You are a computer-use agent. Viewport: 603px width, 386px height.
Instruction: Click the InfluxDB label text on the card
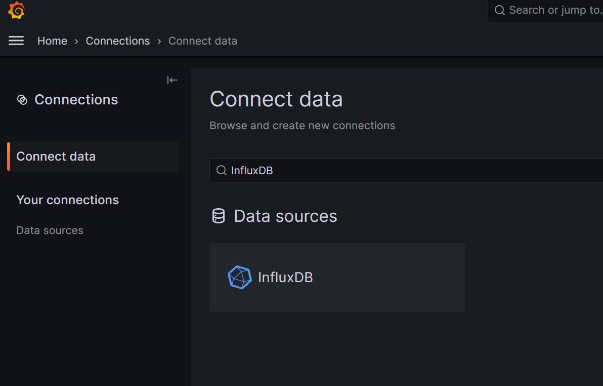click(x=285, y=278)
